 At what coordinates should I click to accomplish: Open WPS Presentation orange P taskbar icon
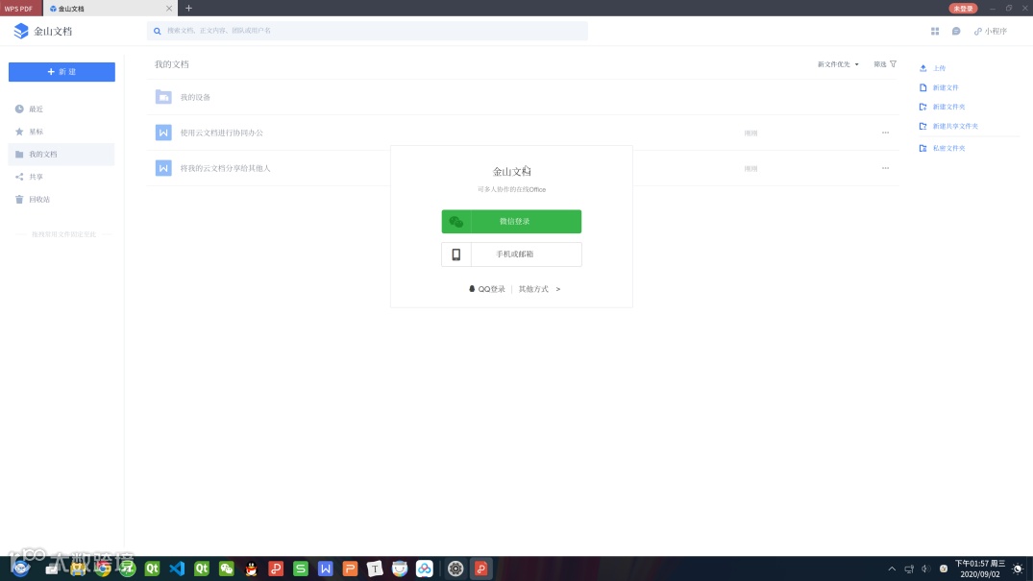pyautogui.click(x=350, y=569)
